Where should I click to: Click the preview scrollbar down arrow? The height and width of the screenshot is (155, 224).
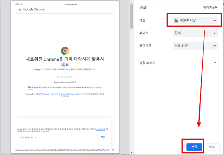131,152
